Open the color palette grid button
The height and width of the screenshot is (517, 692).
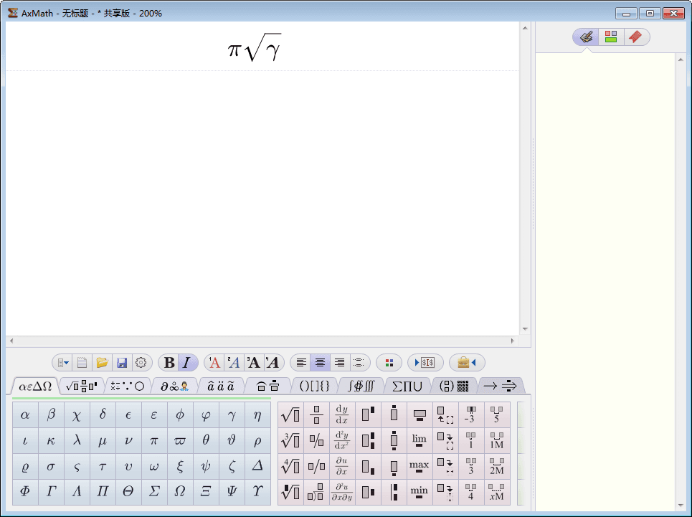point(389,363)
